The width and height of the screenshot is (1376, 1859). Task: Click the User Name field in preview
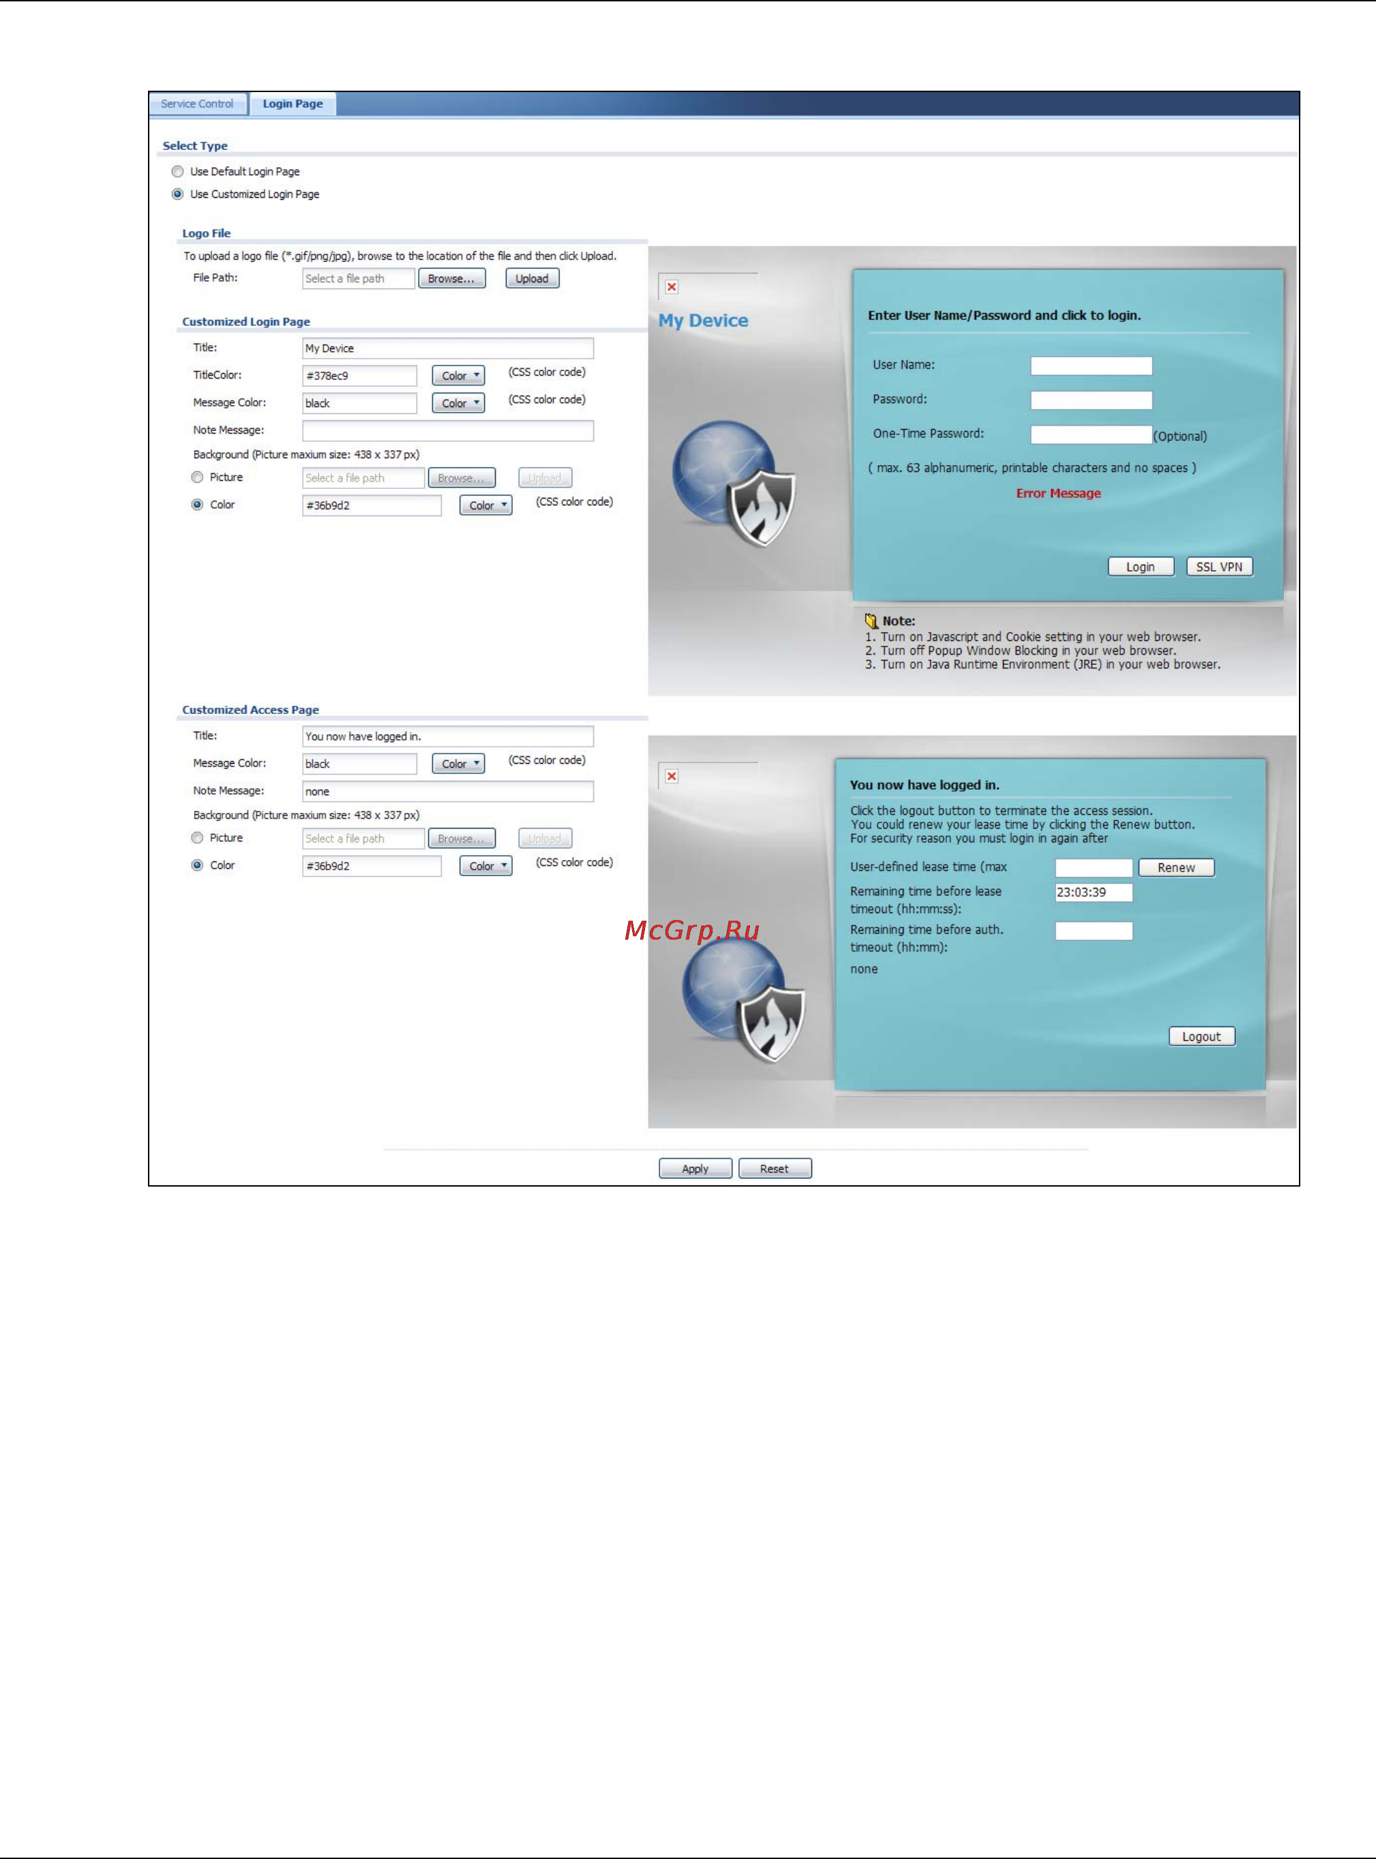1091,366
